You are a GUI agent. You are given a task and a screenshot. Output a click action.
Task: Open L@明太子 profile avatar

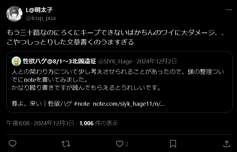[14, 14]
